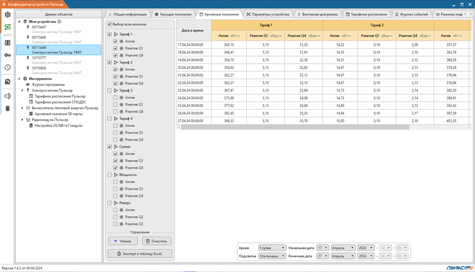The width and height of the screenshot is (475, 272).
Task: Collapse the Мои устройства tree node
Action: pos(20,22)
